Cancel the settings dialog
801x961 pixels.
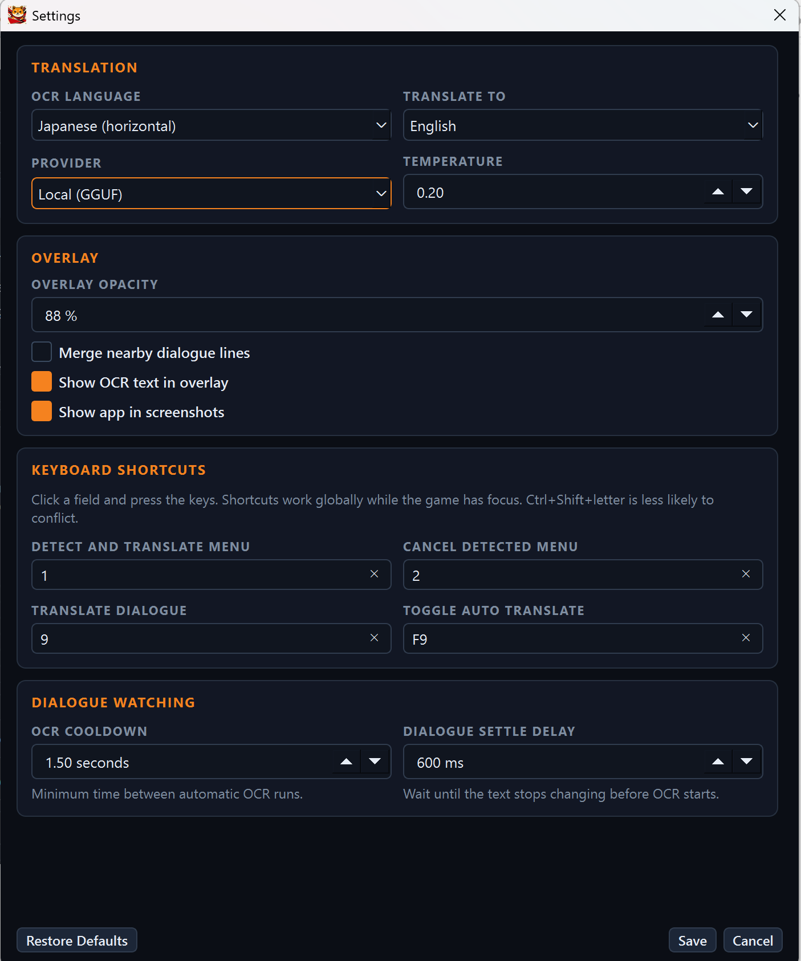pyautogui.click(x=753, y=940)
